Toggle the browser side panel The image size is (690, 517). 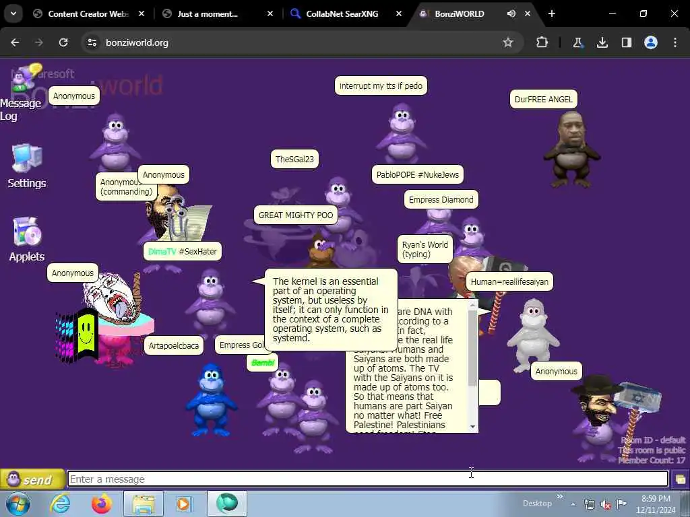pyautogui.click(x=627, y=42)
